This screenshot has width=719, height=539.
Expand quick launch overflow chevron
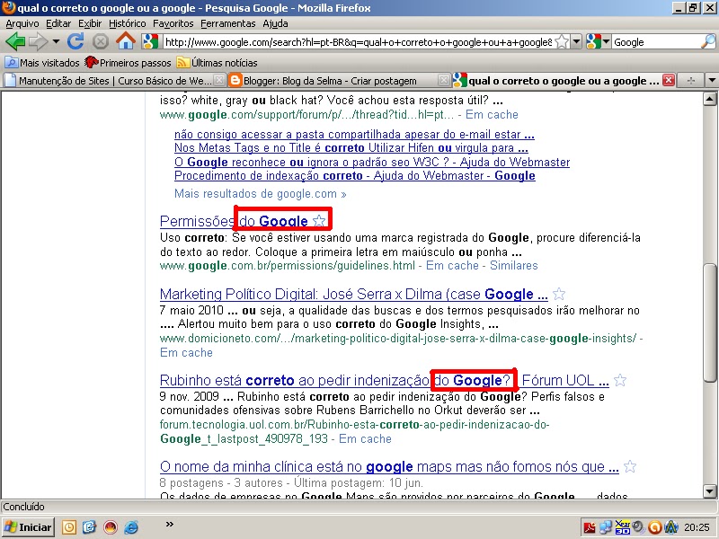[x=169, y=525]
